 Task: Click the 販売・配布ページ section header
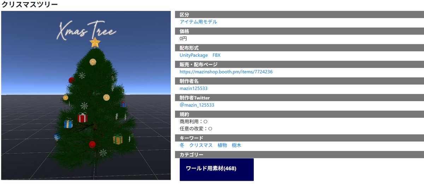[x=300, y=65]
